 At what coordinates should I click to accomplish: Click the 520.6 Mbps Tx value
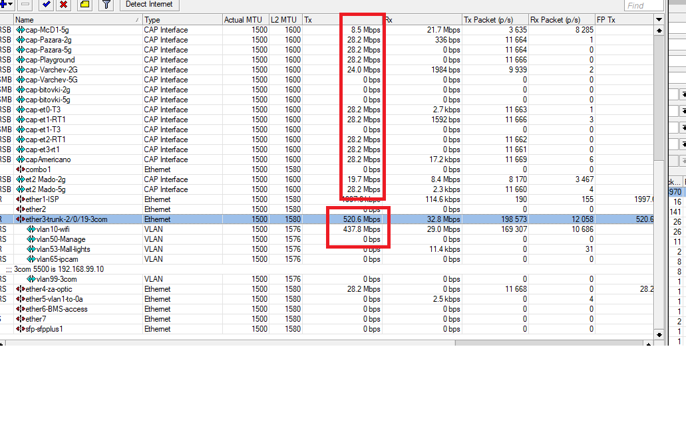[362, 219]
